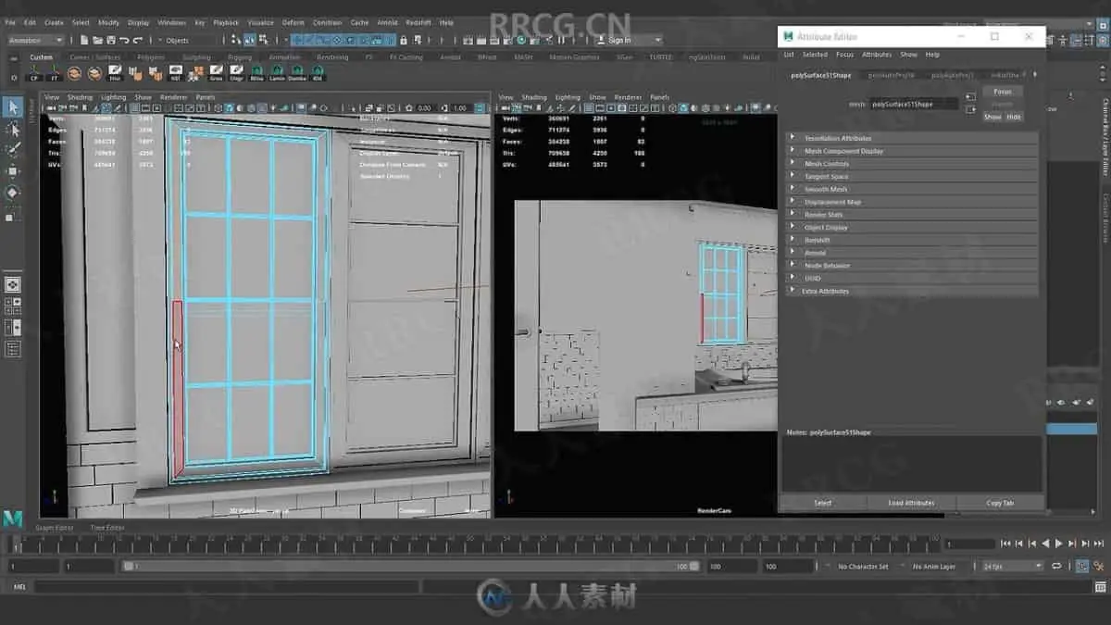Click the Four View layout icon
The width and height of the screenshot is (1111, 625).
(x=13, y=306)
